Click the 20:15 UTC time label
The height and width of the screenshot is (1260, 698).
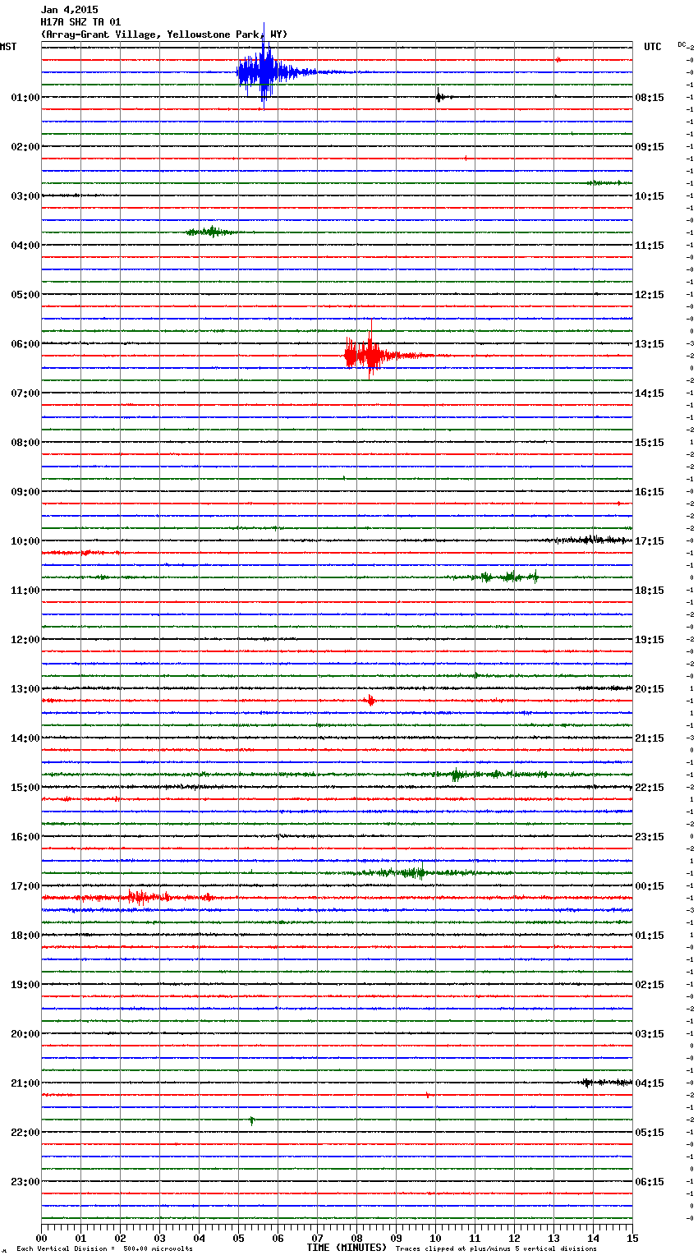650,689
